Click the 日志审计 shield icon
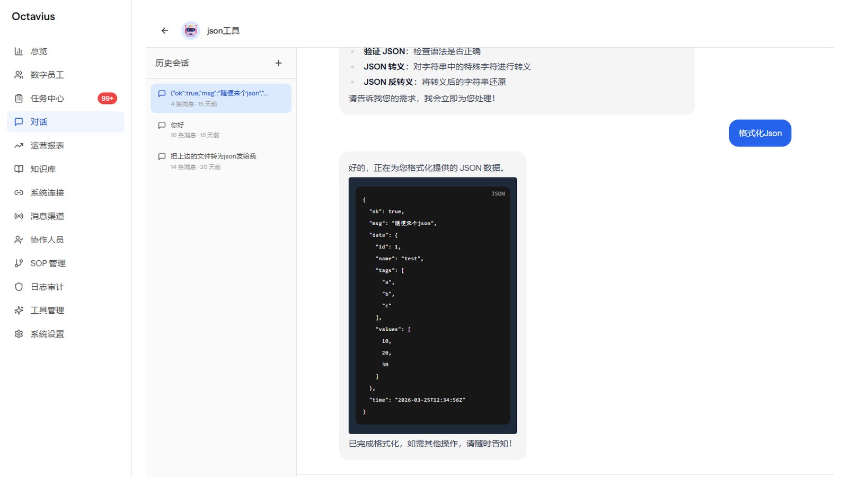Image resolution: width=848 pixels, height=477 pixels. [x=19, y=287]
